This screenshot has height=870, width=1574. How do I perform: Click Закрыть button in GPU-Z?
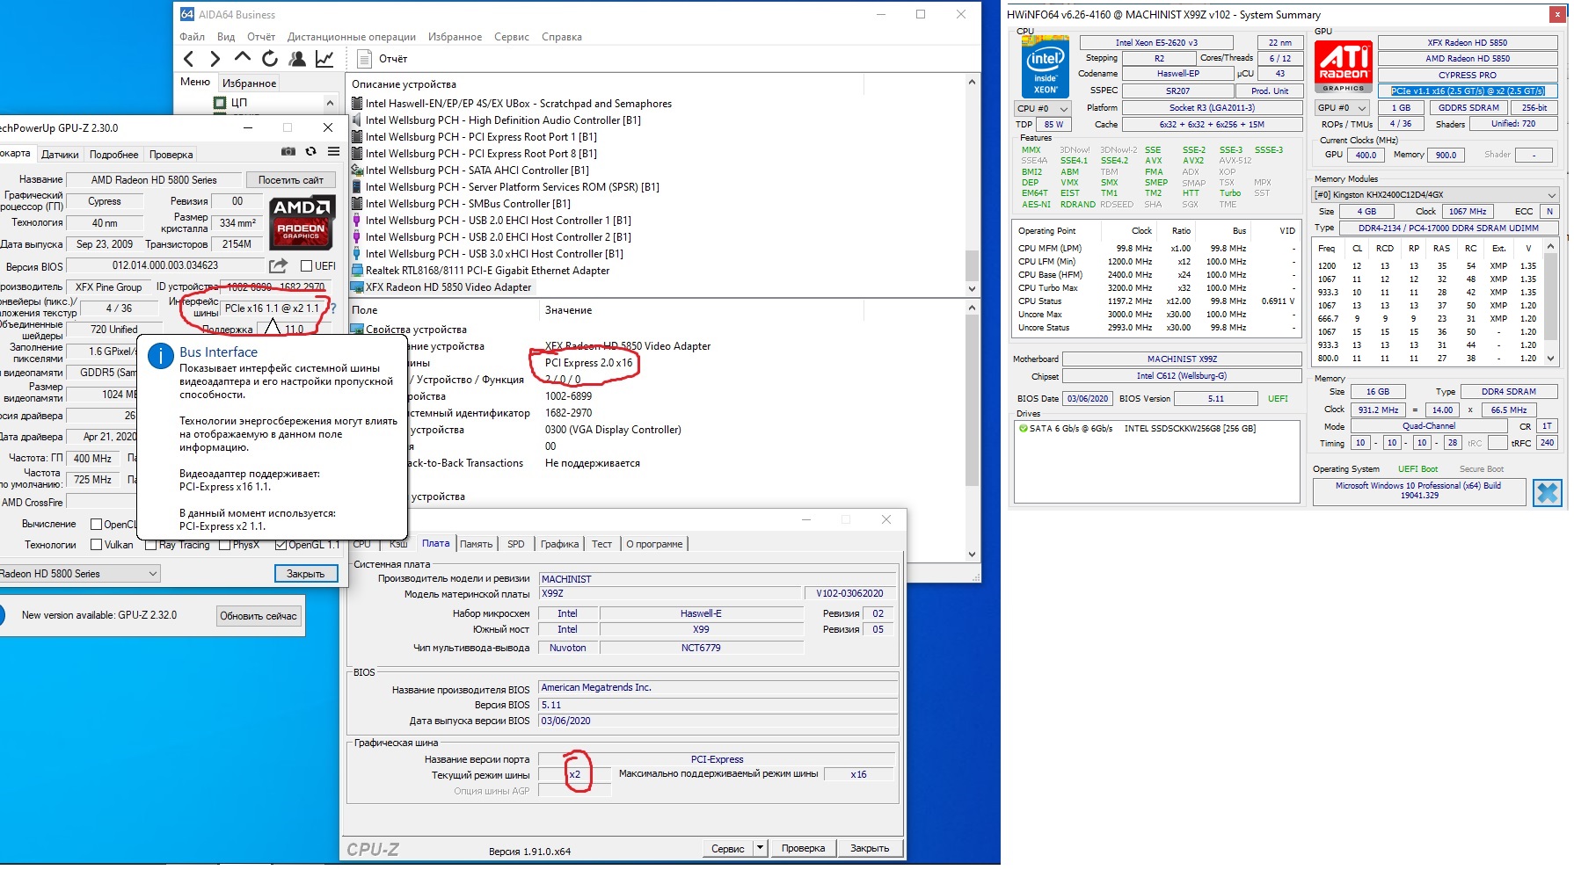pos(306,574)
